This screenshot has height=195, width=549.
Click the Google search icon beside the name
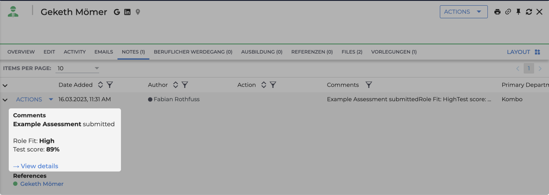pos(117,12)
